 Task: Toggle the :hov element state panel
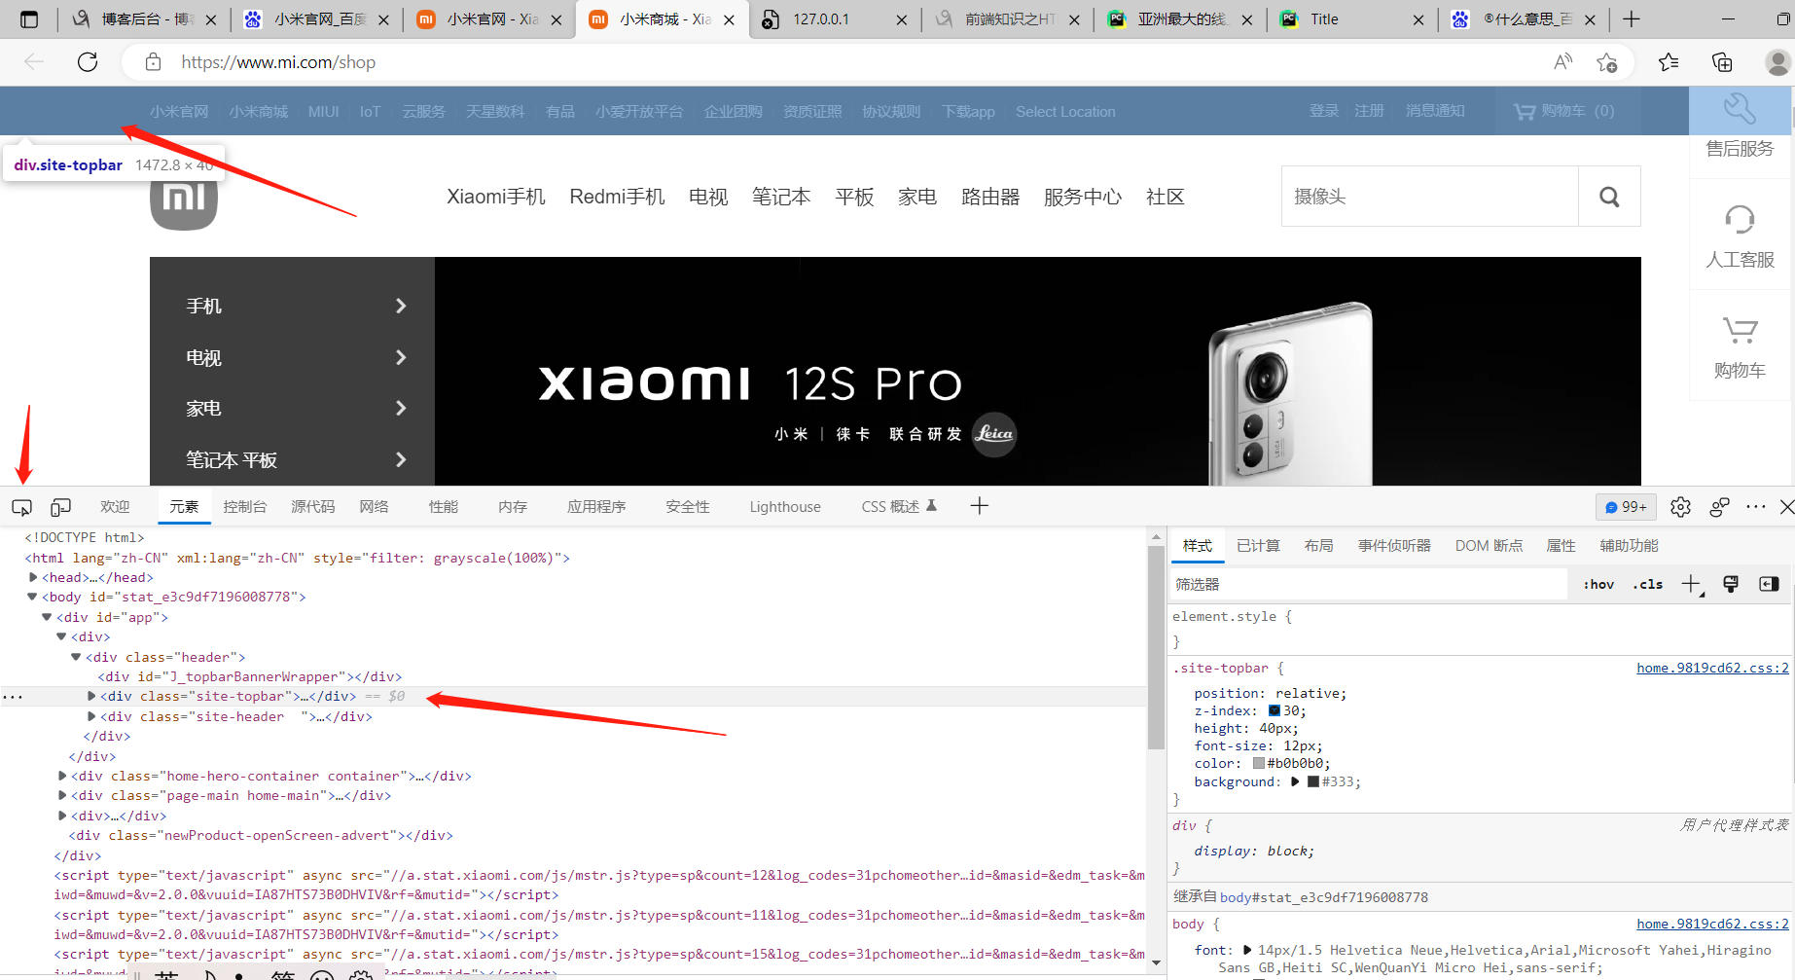click(1598, 585)
